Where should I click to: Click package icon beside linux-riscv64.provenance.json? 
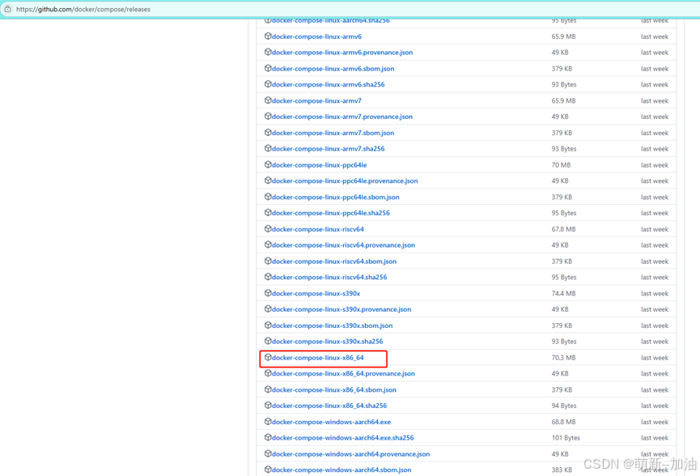click(268, 245)
